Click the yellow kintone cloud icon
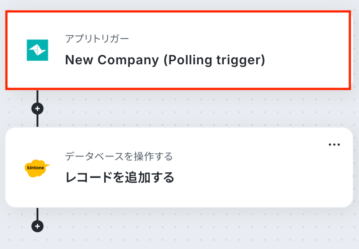Image resolution: width=359 pixels, height=249 pixels. pos(37,168)
